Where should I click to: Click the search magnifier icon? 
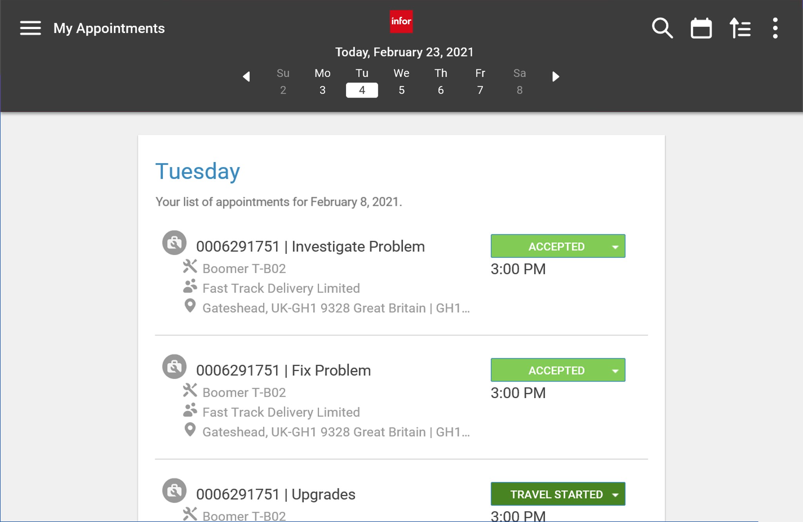tap(662, 28)
